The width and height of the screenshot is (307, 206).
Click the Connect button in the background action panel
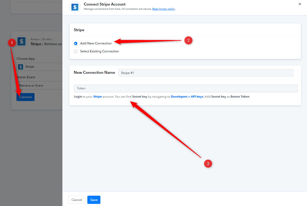[25, 97]
